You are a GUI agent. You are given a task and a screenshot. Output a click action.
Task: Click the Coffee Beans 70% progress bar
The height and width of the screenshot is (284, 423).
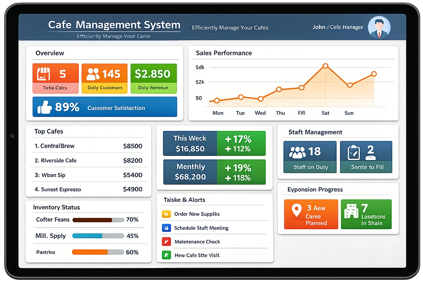click(x=98, y=220)
